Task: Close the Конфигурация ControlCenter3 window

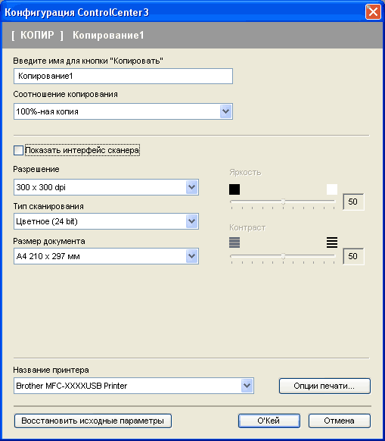Action: [x=373, y=12]
